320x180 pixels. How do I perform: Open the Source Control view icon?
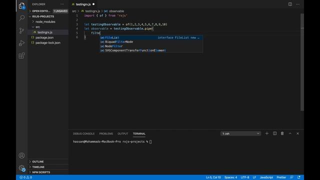pyautogui.click(x=21, y=30)
